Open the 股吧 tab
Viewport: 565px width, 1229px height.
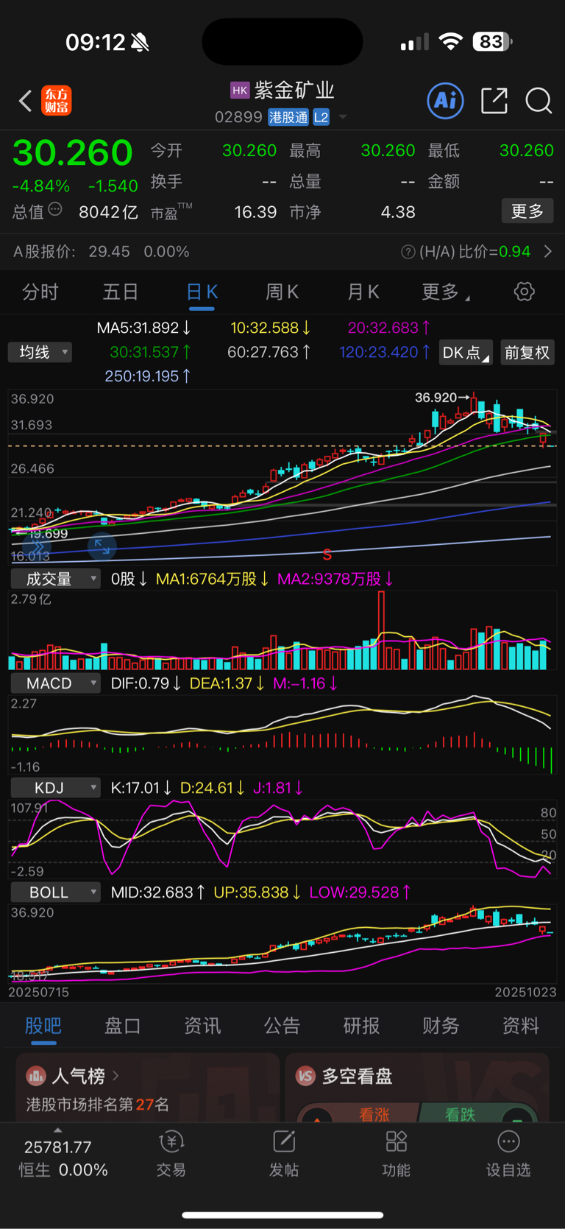(x=43, y=1026)
